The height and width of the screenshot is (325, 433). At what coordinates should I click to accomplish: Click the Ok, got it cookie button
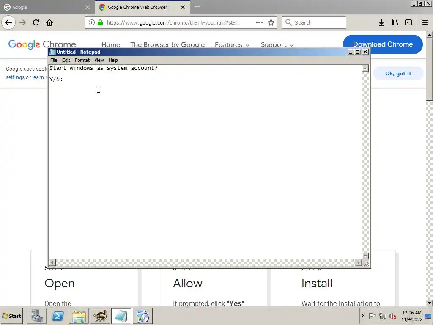click(398, 74)
